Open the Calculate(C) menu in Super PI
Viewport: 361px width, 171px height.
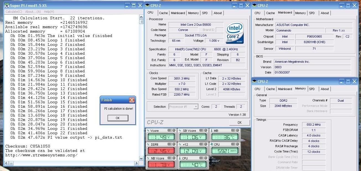(14, 12)
